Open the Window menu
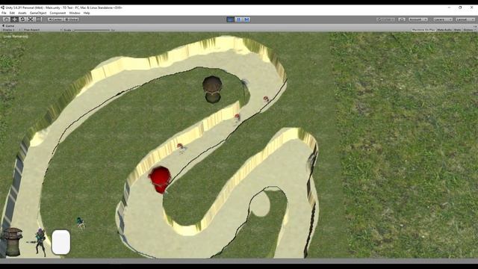The height and width of the screenshot is (269, 478). (x=75, y=13)
